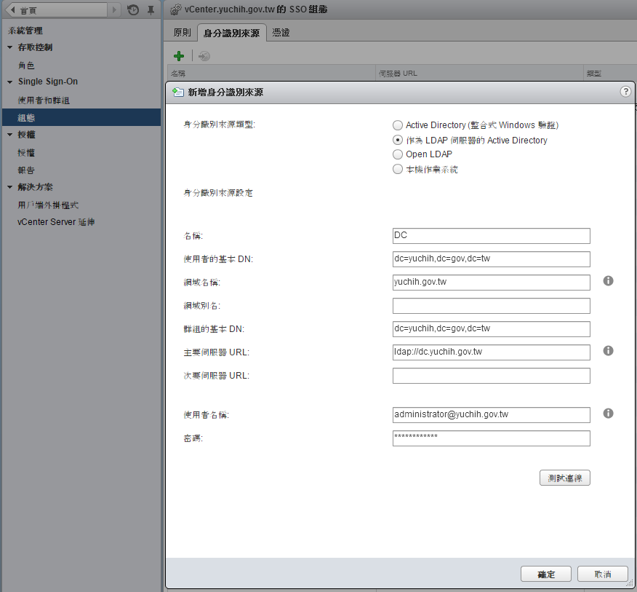Switch to the 憑證 tab

tap(281, 33)
